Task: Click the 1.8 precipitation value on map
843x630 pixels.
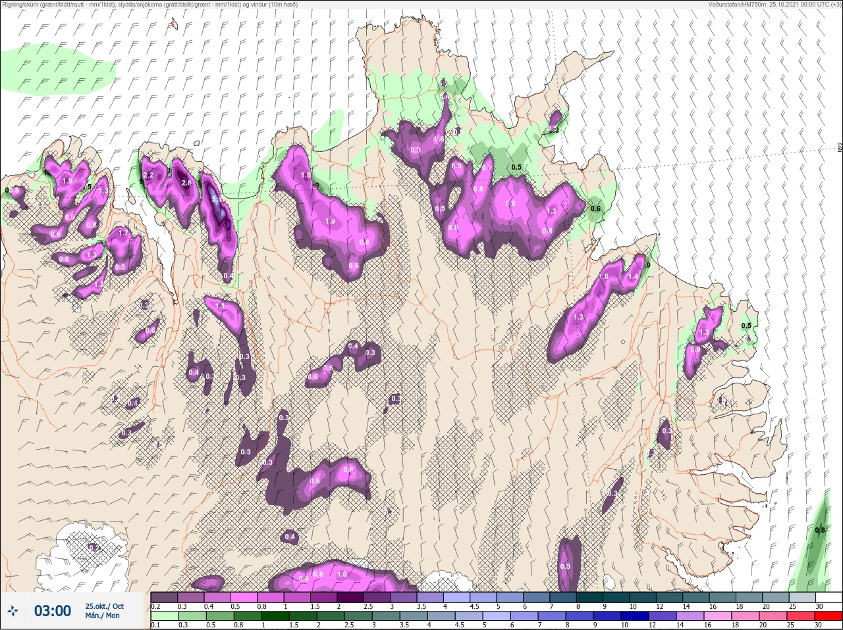Action: 306,176
